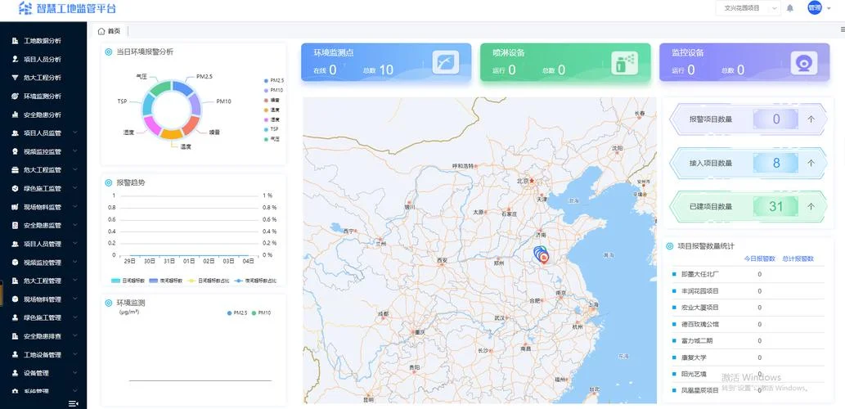Image resolution: width=845 pixels, height=409 pixels.
Task: Toggle the green 气压 legend item
Action: [x=272, y=139]
